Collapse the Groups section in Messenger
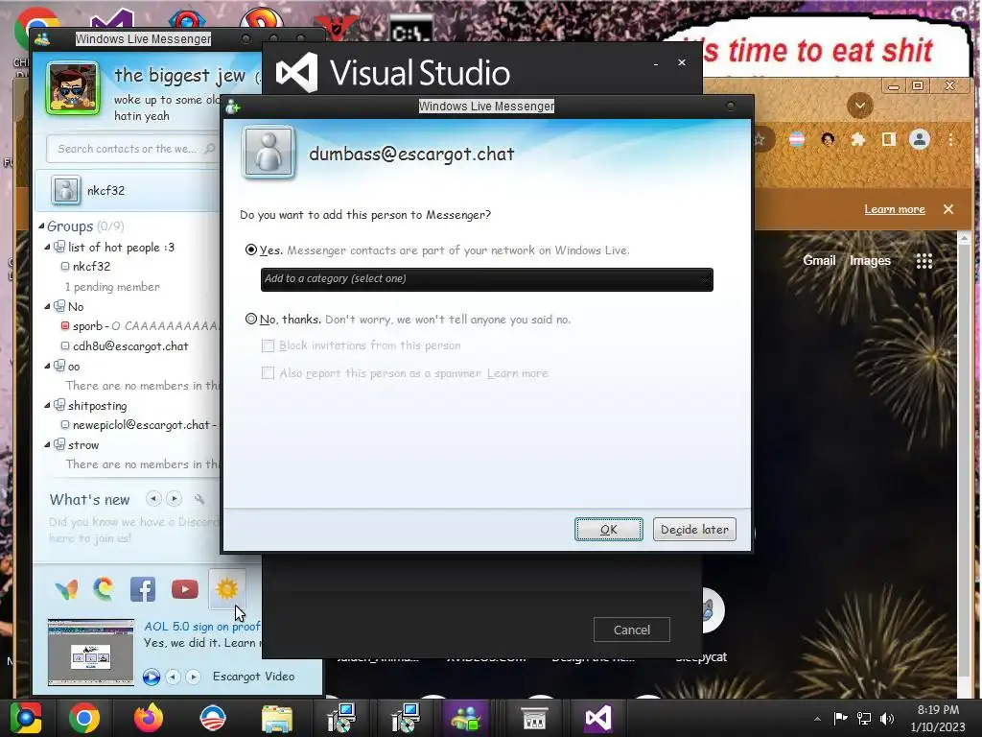The image size is (982, 737). click(x=41, y=226)
